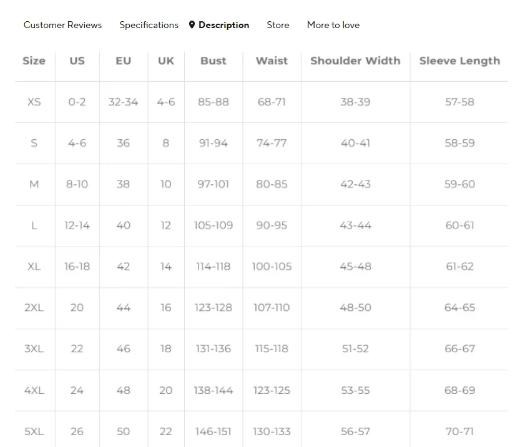520x447 pixels.
Task: Click the Waist column header
Action: click(x=272, y=61)
